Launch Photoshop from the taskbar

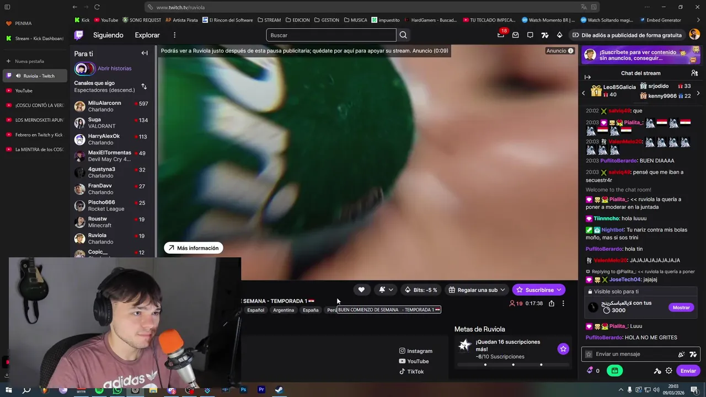(243, 390)
